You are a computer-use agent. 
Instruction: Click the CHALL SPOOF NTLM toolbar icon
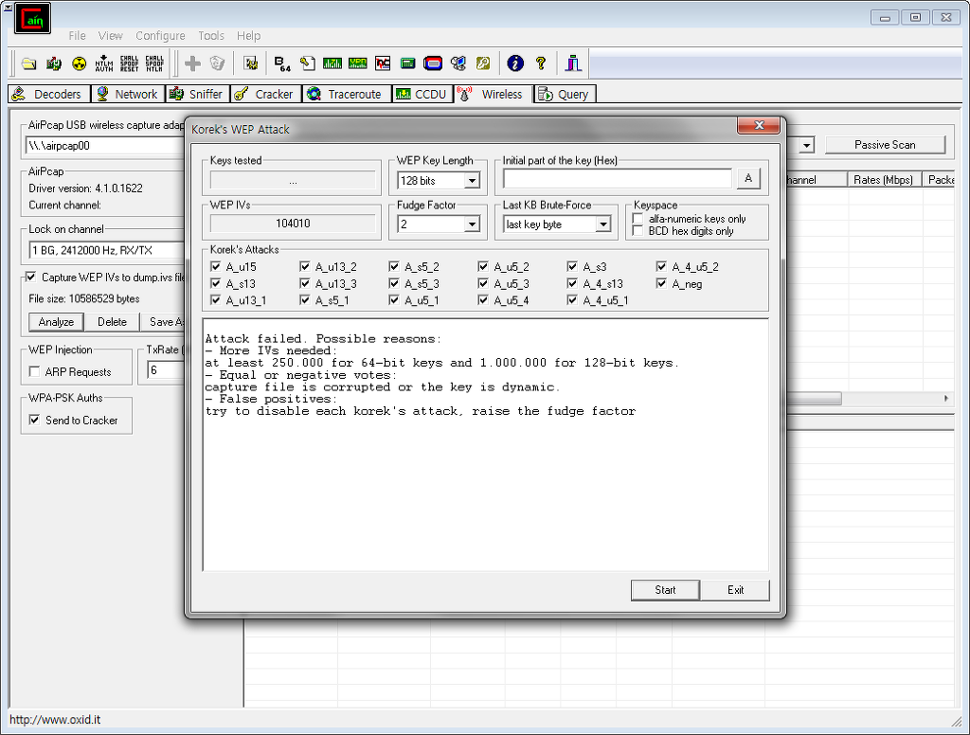pos(154,63)
